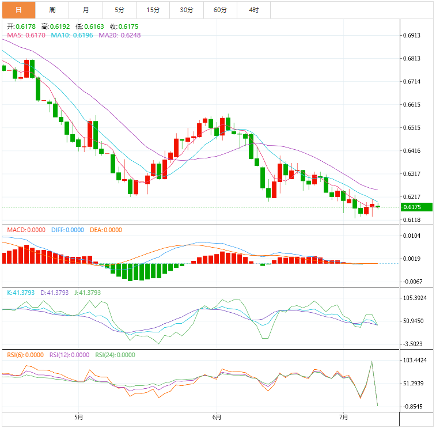Click the closing price 收:0.6175
This screenshot has width=436, height=432.
(124, 26)
